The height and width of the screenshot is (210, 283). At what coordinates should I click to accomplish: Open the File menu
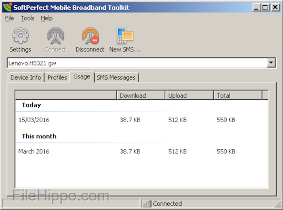[x=9, y=18]
